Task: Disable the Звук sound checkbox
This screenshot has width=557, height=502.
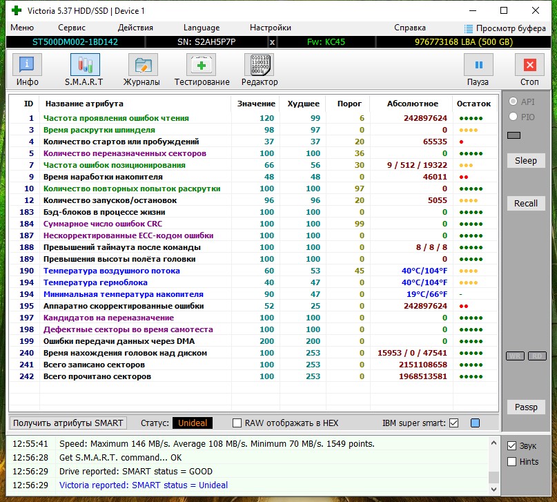Action: (x=511, y=445)
